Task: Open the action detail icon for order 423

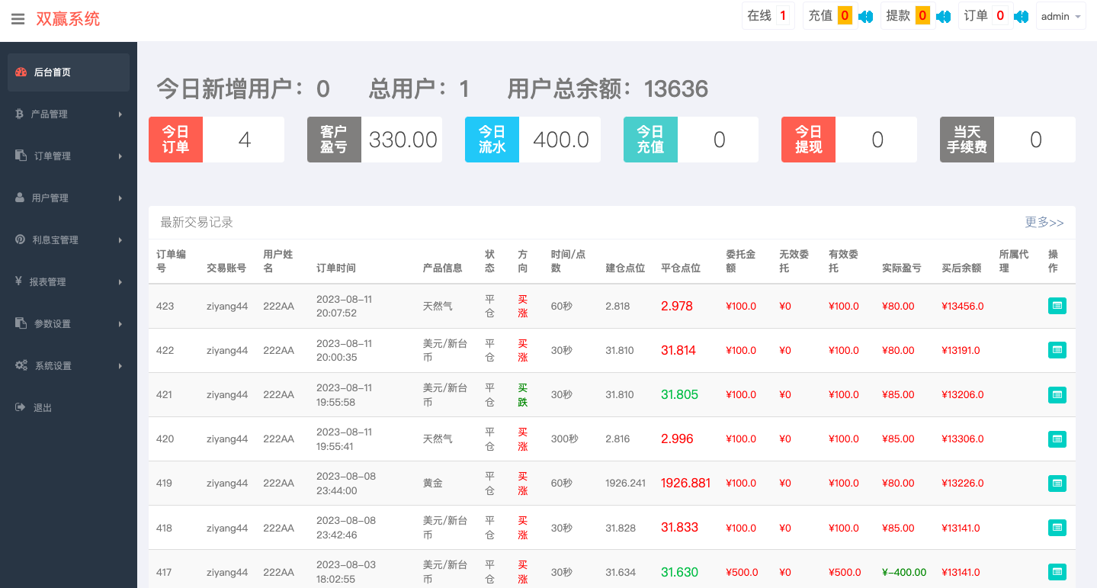Action: (1057, 305)
